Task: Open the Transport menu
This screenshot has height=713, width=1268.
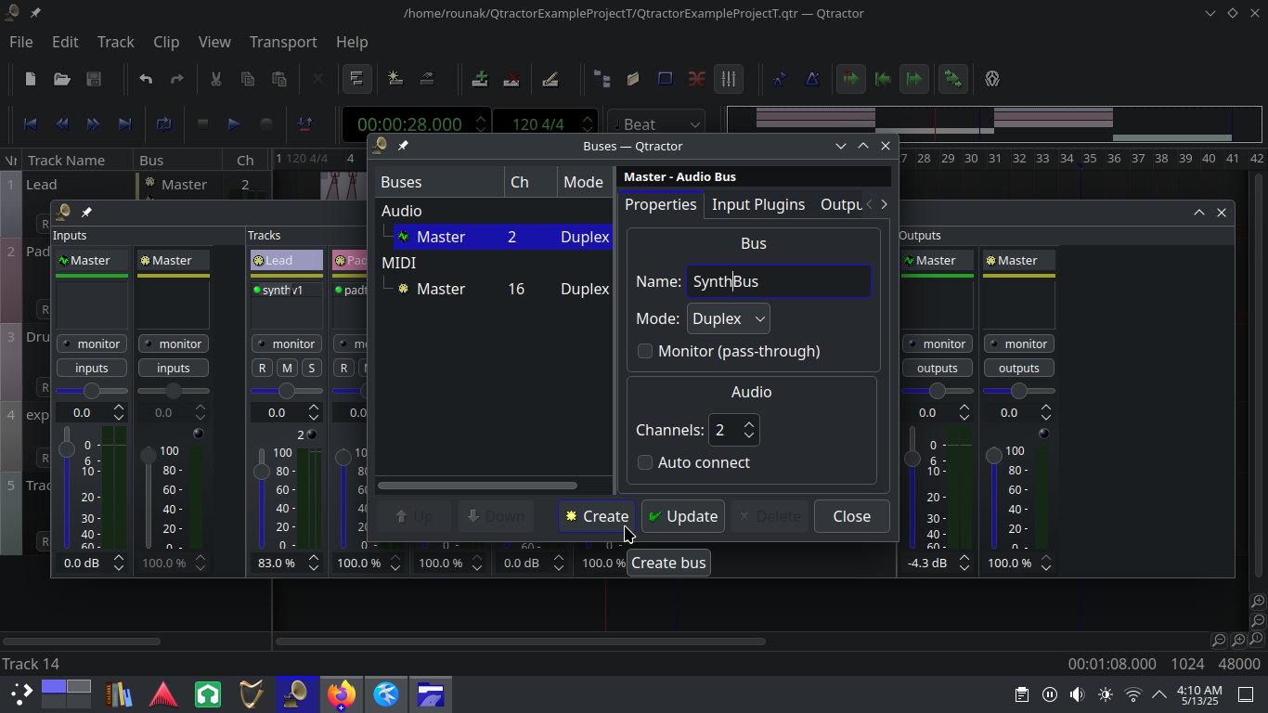Action: coord(282,42)
